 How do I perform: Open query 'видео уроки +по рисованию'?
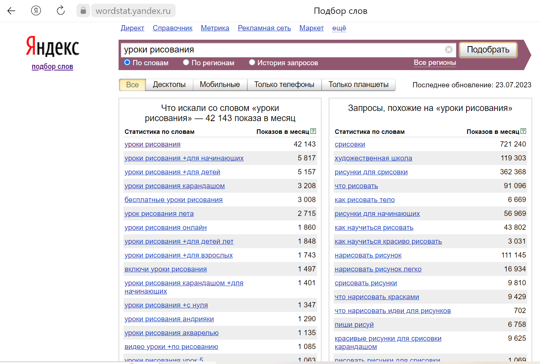[x=171, y=347]
